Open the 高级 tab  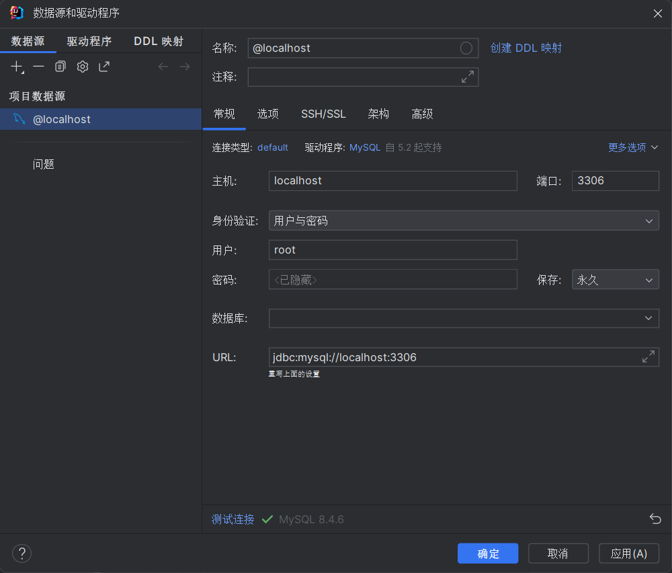pos(422,114)
